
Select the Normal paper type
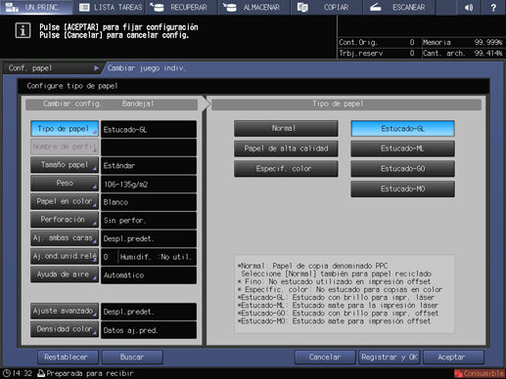coord(286,128)
